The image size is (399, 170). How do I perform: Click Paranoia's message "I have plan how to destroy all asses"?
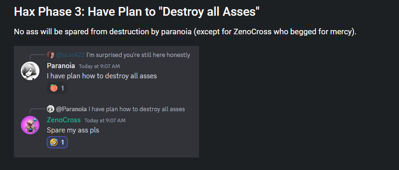102,76
